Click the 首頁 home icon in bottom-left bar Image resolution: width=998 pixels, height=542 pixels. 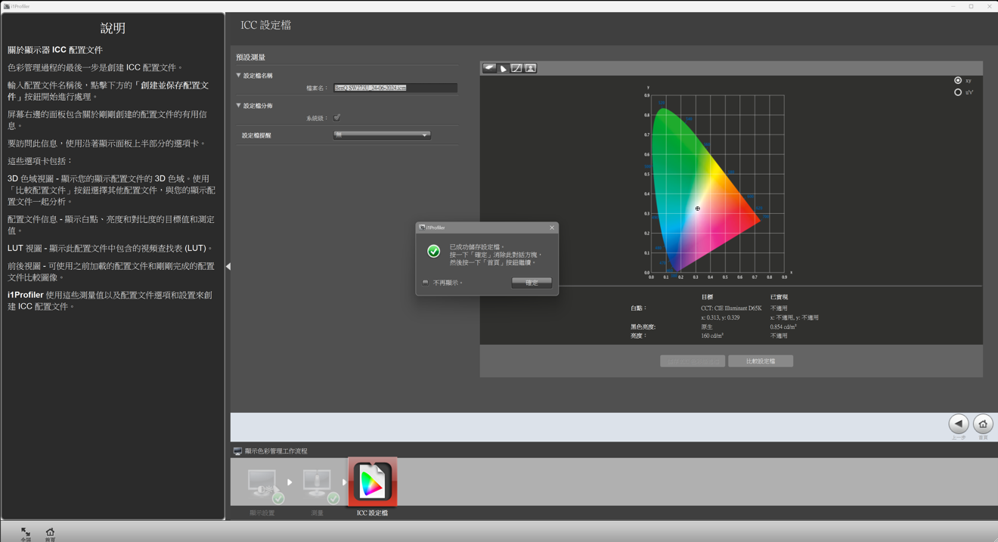[50, 532]
